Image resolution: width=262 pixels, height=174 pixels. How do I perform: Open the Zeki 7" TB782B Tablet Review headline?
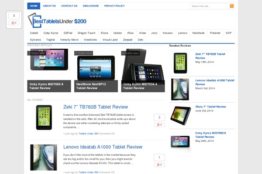(95, 107)
